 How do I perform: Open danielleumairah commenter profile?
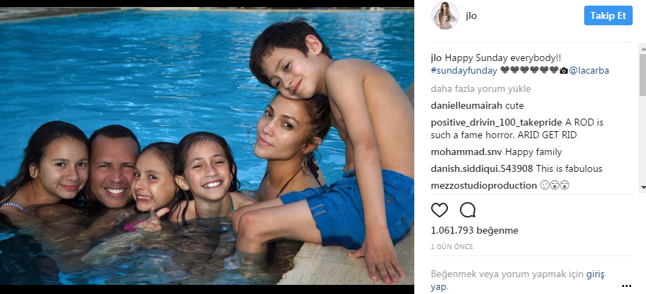[x=466, y=106]
